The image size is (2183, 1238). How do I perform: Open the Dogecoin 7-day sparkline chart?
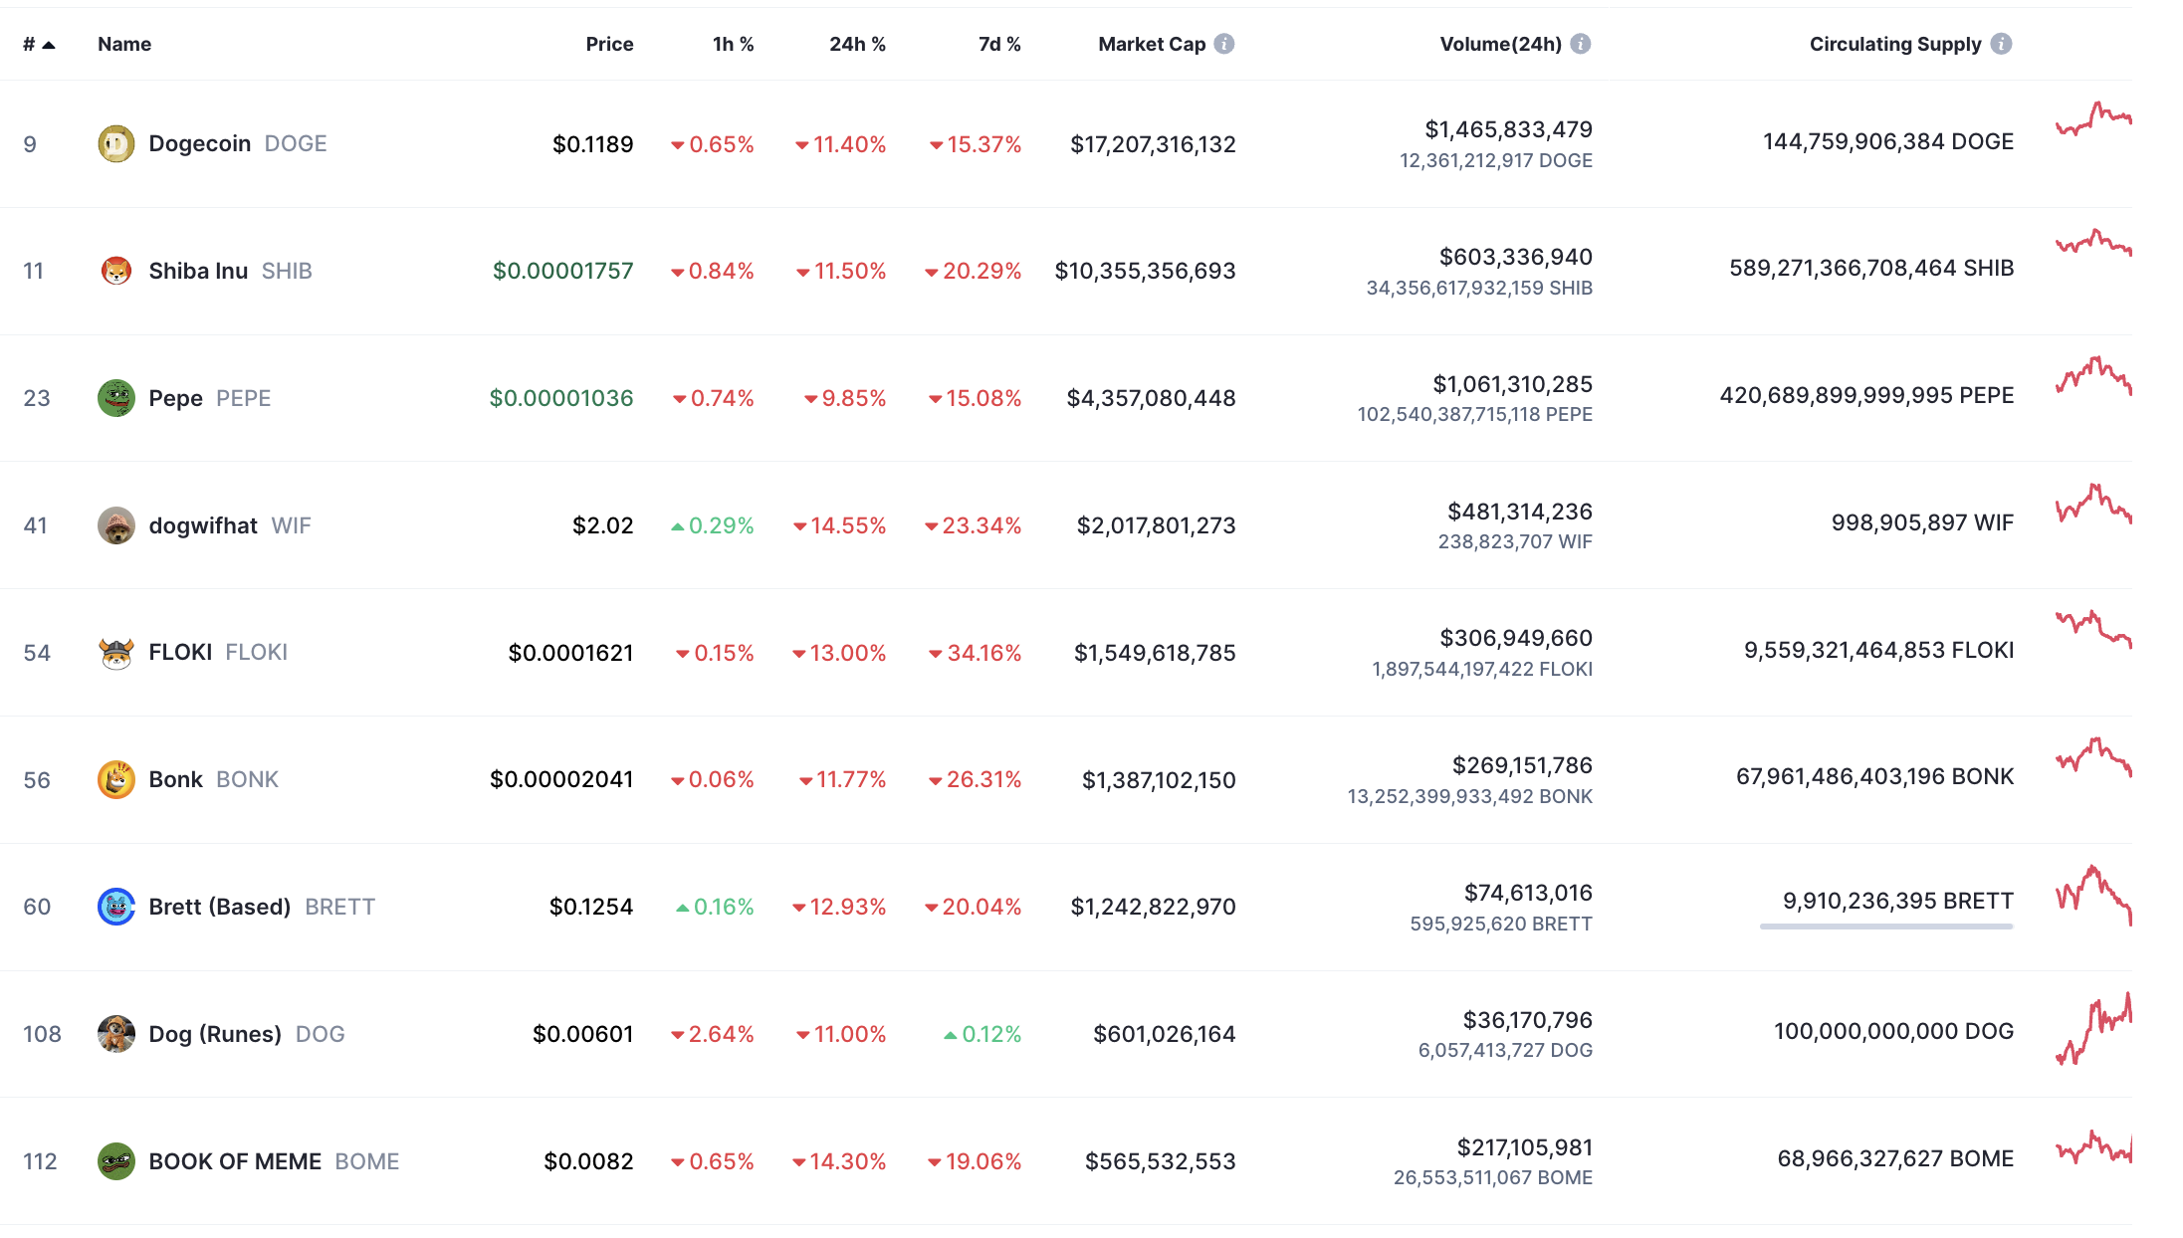click(x=2094, y=119)
